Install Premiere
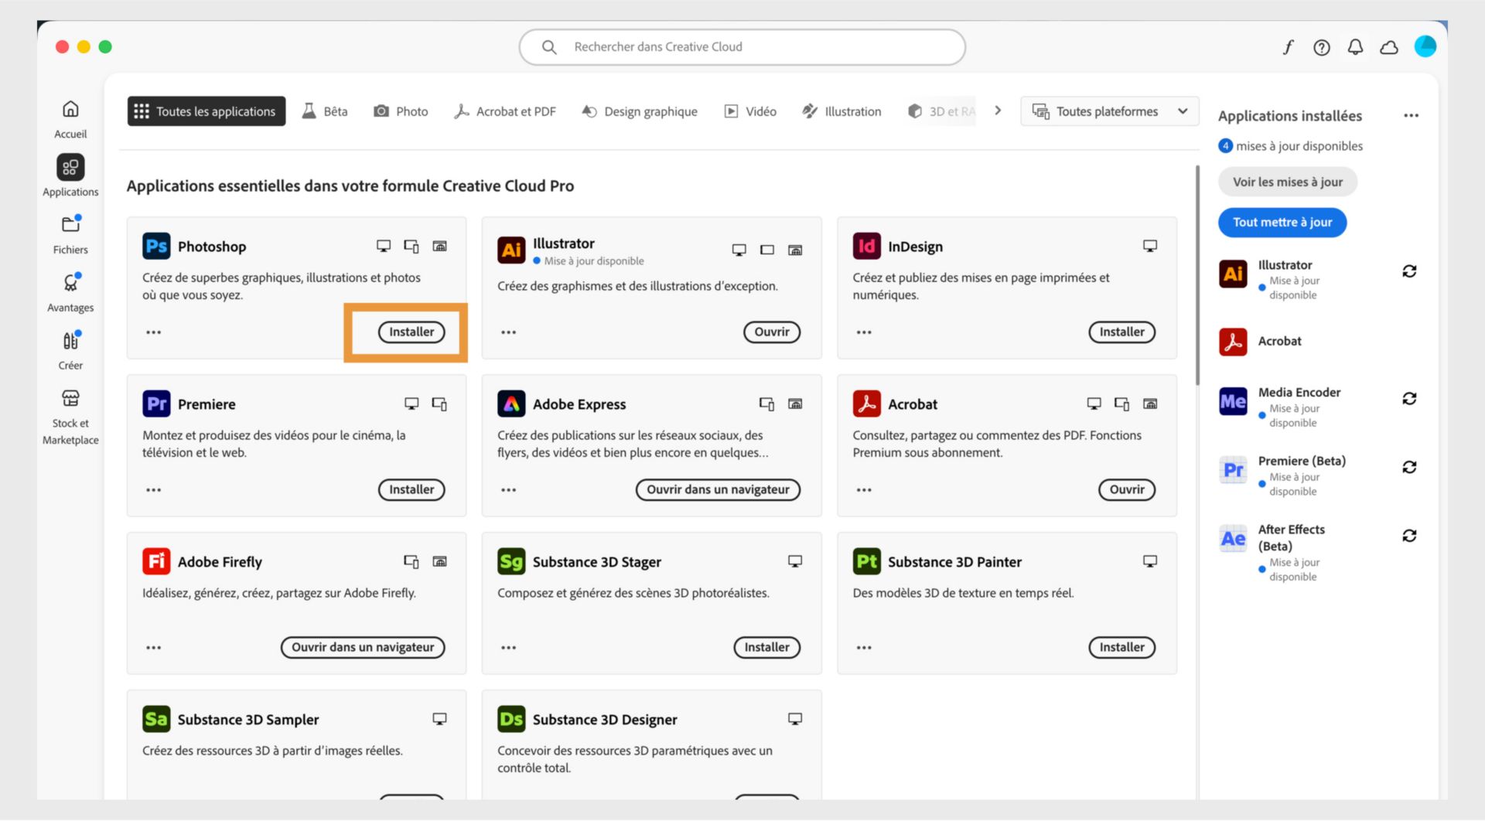1485x821 pixels. [x=411, y=490]
